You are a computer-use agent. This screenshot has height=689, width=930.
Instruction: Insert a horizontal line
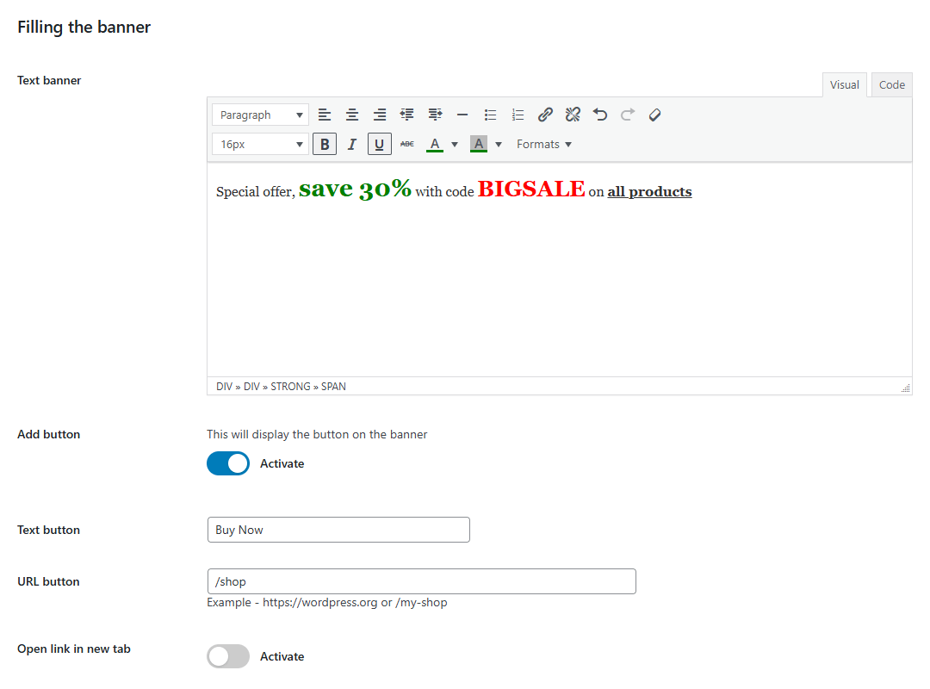[462, 115]
